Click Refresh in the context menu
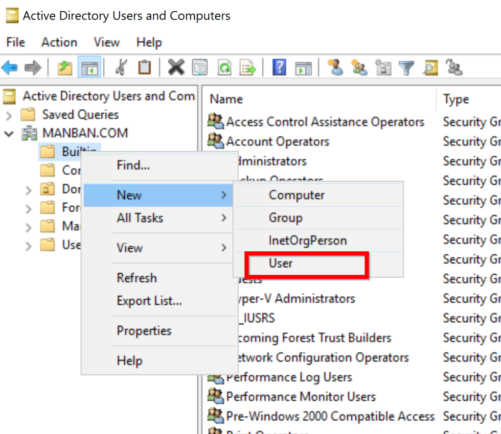The height and width of the screenshot is (434, 501). (137, 278)
